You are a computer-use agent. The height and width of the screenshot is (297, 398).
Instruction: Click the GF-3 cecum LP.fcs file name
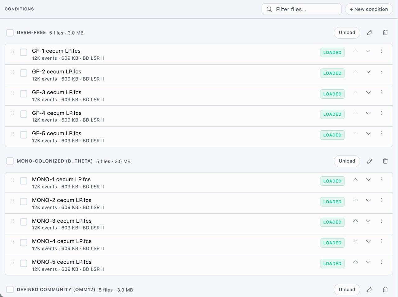tap(57, 92)
